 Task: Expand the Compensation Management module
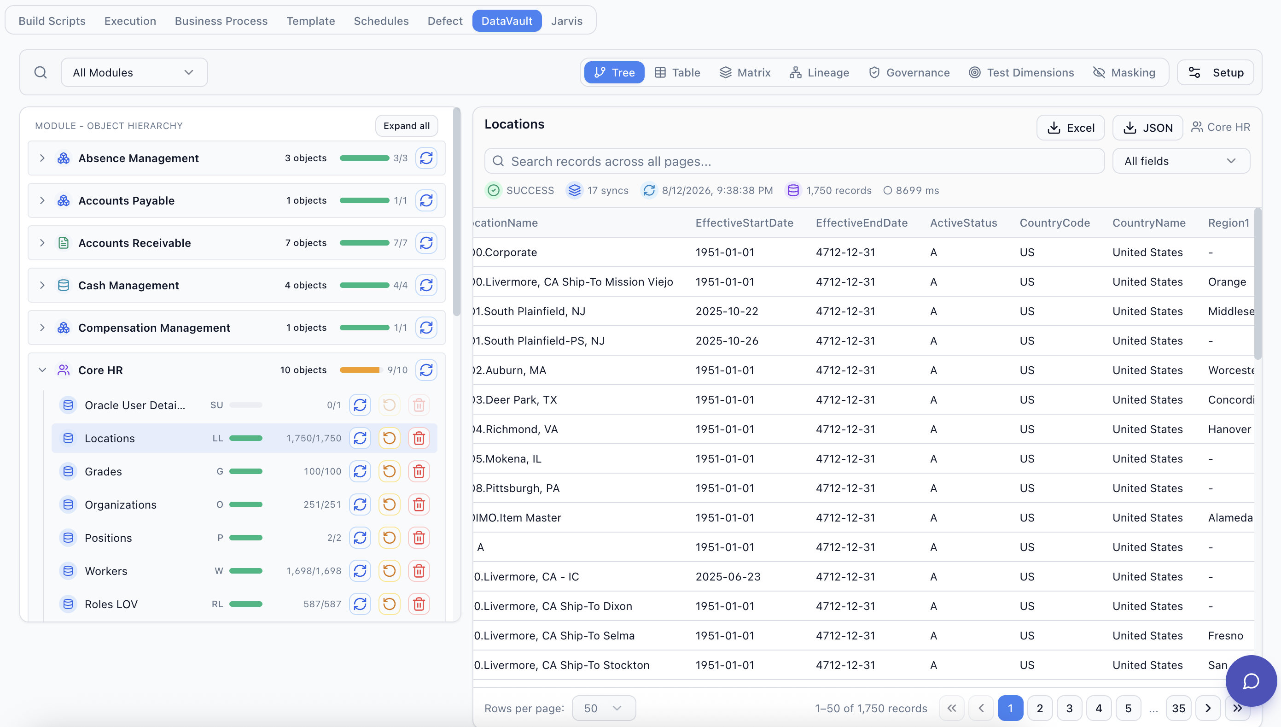click(42, 328)
